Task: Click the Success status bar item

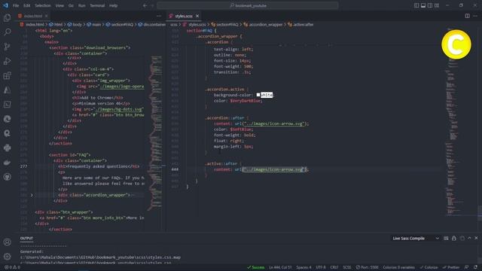Action: pyautogui.click(x=255, y=267)
